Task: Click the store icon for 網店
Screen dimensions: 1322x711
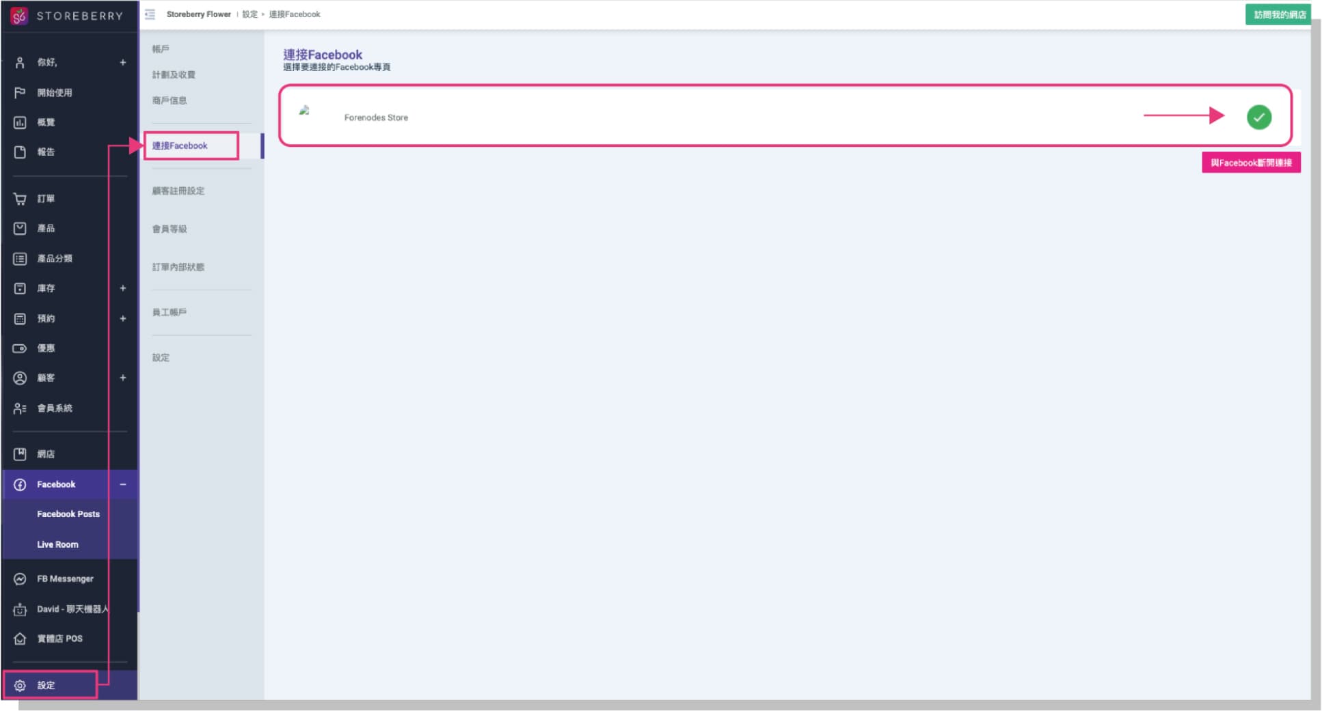Action: tap(20, 454)
